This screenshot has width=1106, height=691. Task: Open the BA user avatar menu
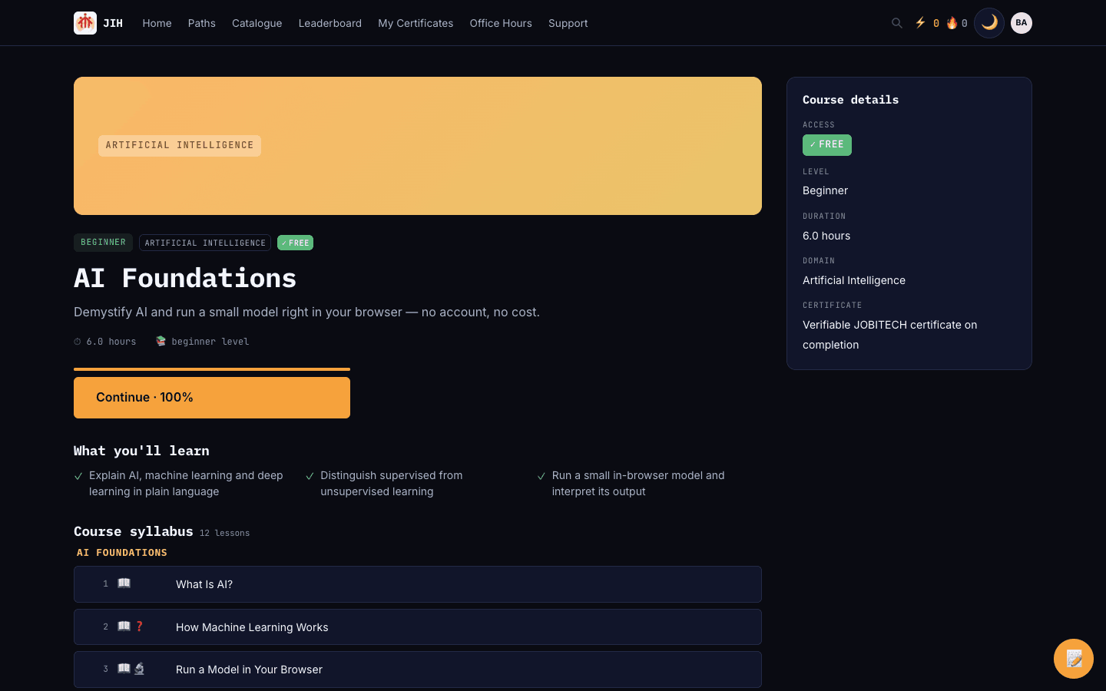click(1022, 23)
